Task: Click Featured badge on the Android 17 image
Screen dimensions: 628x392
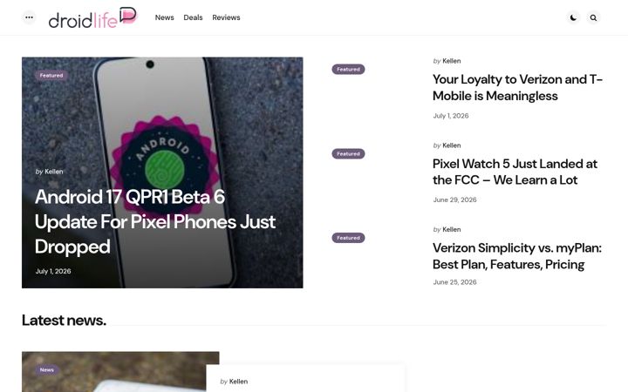Action: click(51, 75)
